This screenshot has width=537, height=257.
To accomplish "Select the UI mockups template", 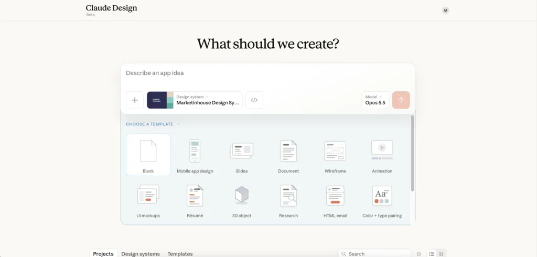I will click(148, 200).
